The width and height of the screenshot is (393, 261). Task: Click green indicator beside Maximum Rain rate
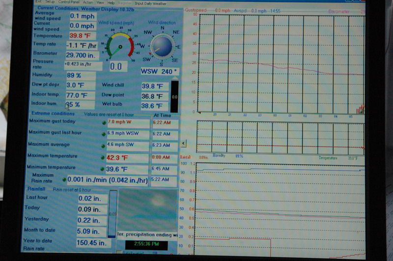point(64,179)
